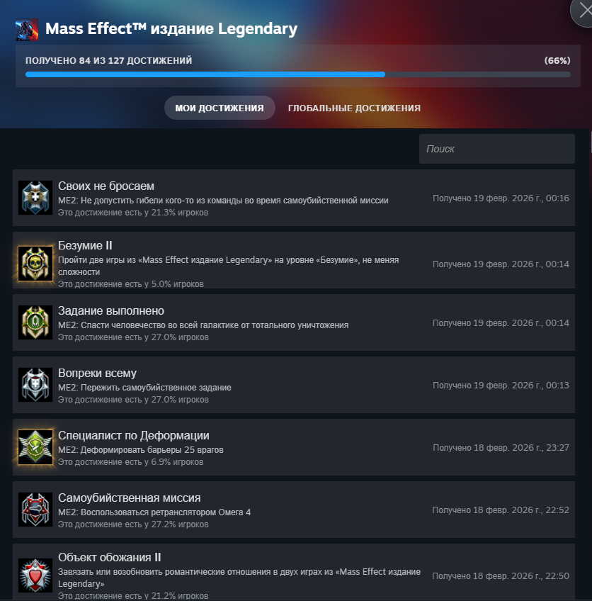Select the «Задание выполнено» achievement badge icon

35,322
